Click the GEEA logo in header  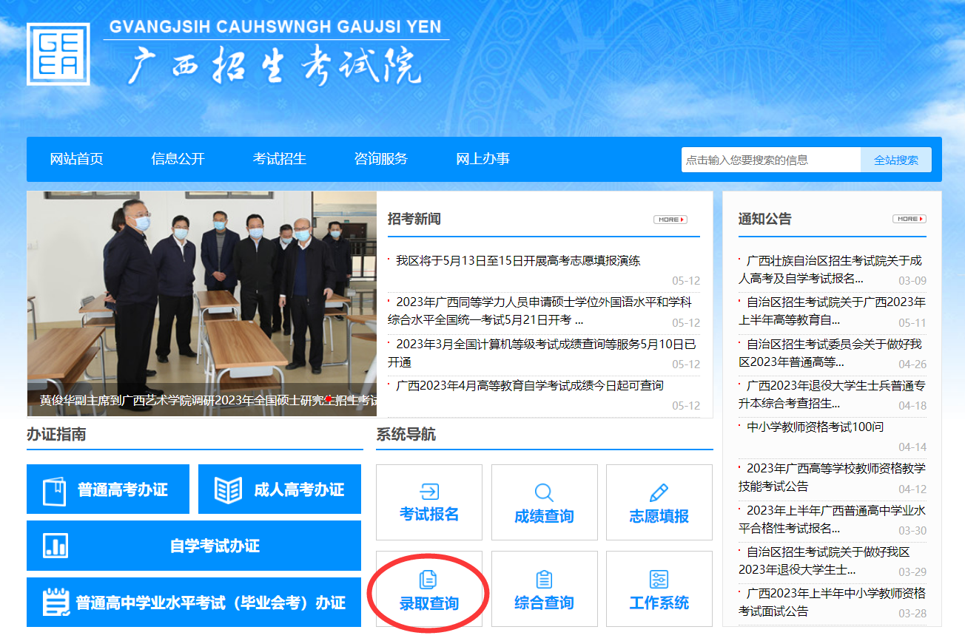[58, 54]
